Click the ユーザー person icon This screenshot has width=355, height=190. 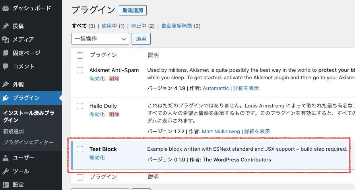click(6, 158)
